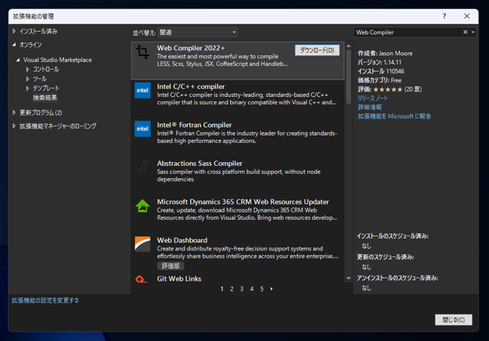The image size is (489, 341).
Task: Select Microsoft Dynamics 365 CRM Web Resources Updater title
Action: click(x=243, y=202)
